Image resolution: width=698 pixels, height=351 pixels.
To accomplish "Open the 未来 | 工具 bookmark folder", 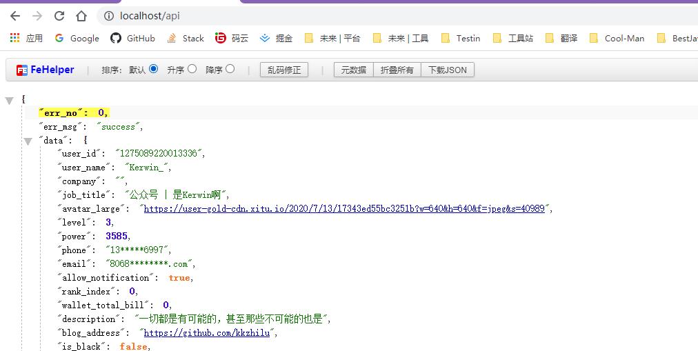I will coord(401,38).
